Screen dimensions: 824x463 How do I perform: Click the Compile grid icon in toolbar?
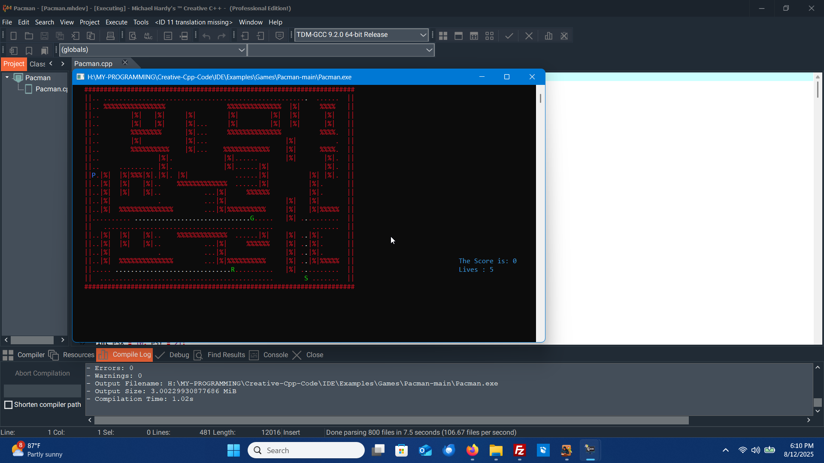pyautogui.click(x=443, y=36)
